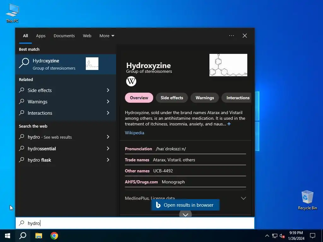Click the Windows Start button
This screenshot has width=323, height=242.
8,236
